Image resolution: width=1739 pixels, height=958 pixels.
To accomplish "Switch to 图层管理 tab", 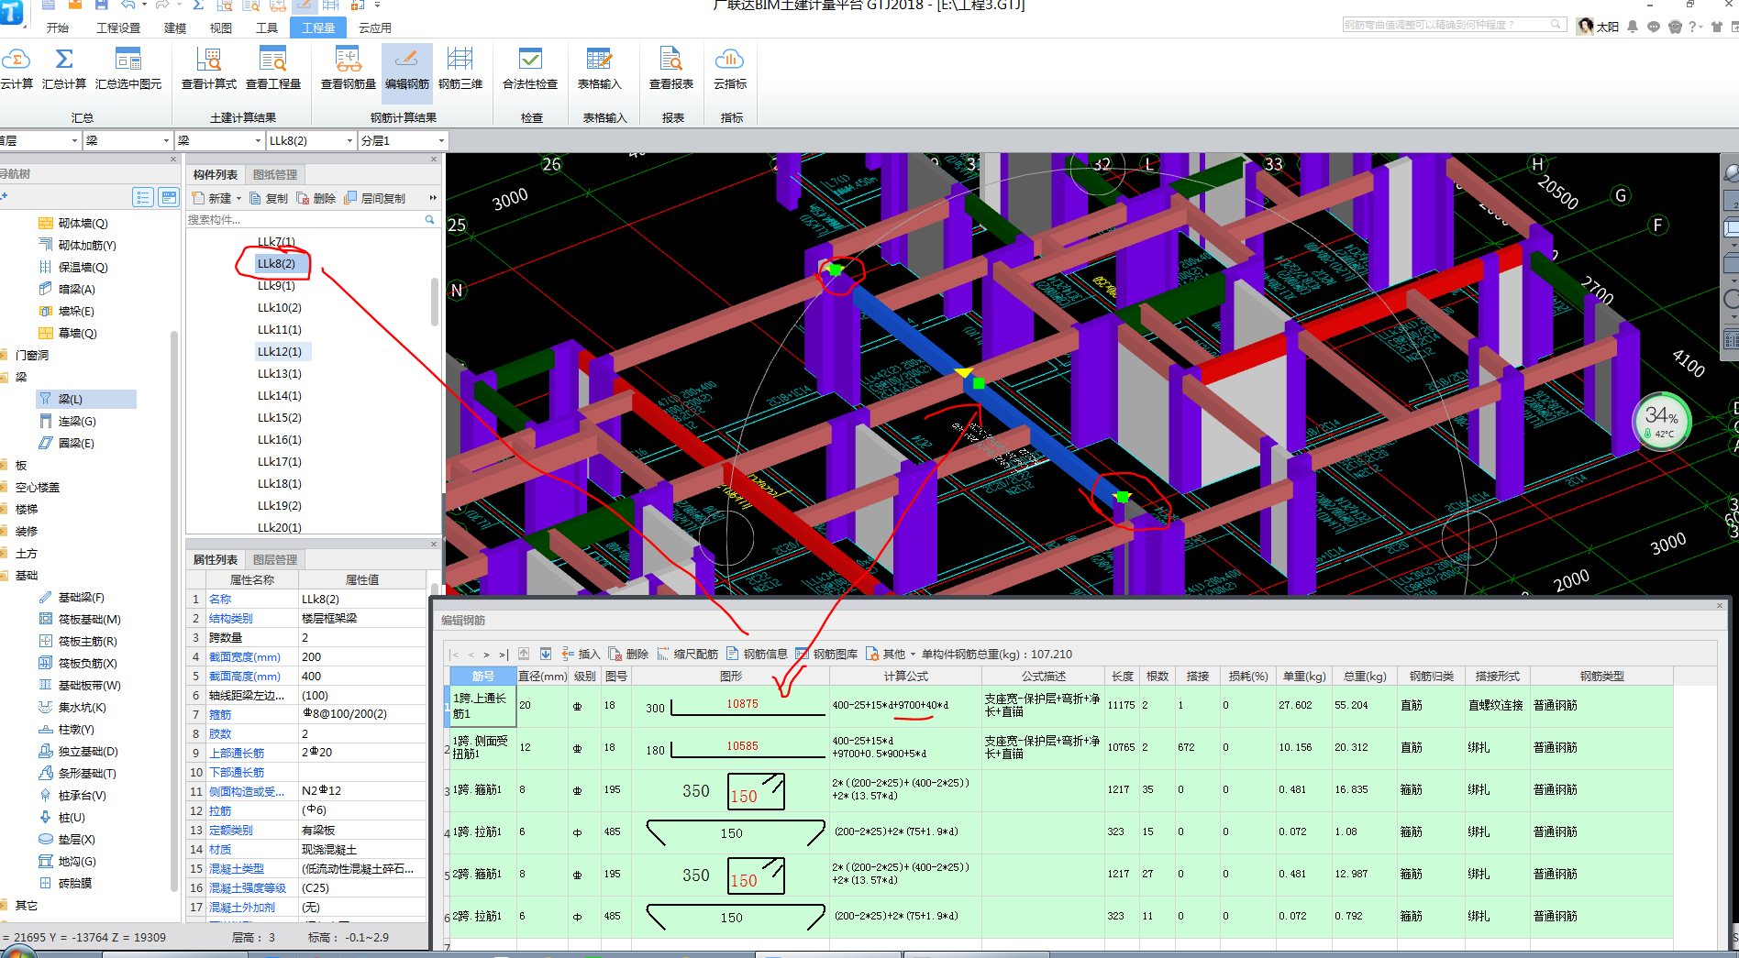I will (275, 559).
